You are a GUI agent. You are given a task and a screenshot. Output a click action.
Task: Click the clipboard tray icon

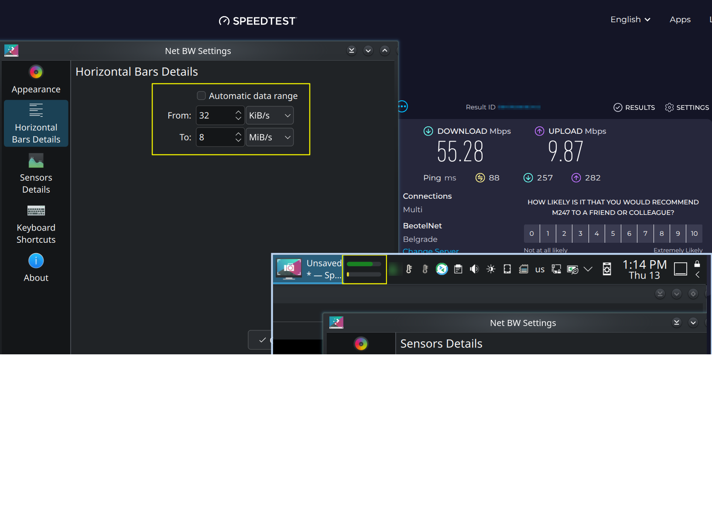click(x=458, y=269)
